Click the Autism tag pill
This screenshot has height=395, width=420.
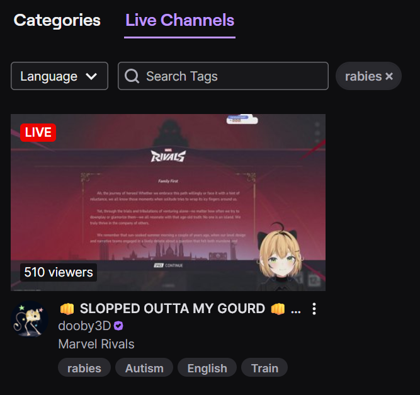[x=144, y=368]
